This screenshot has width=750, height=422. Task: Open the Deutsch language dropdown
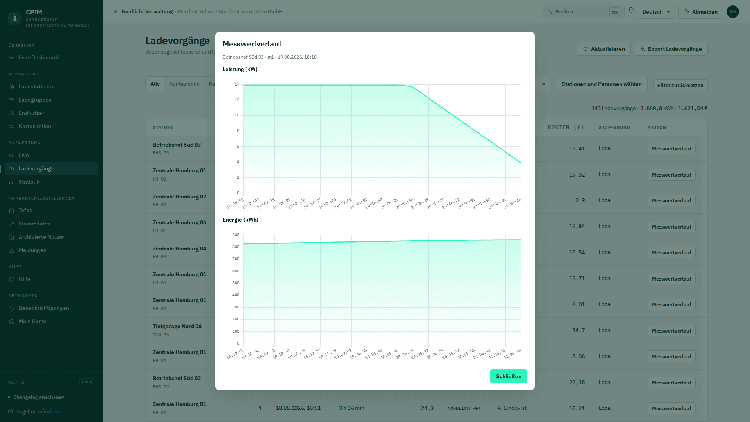[656, 12]
